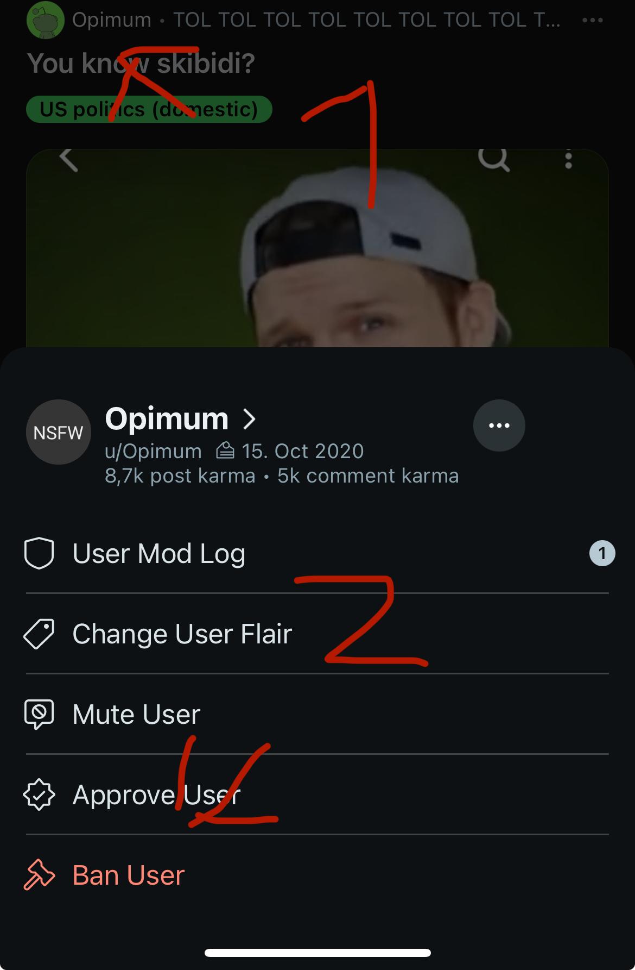The height and width of the screenshot is (970, 635).
Task: Tap the Opimum Snoo avatar at top
Action: [x=46, y=20]
